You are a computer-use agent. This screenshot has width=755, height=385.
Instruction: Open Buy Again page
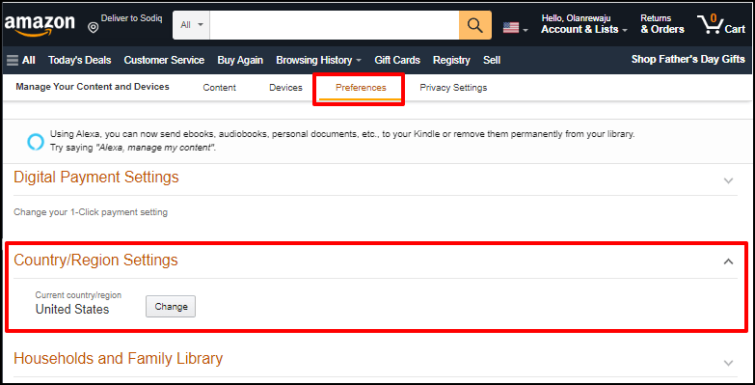coord(240,60)
